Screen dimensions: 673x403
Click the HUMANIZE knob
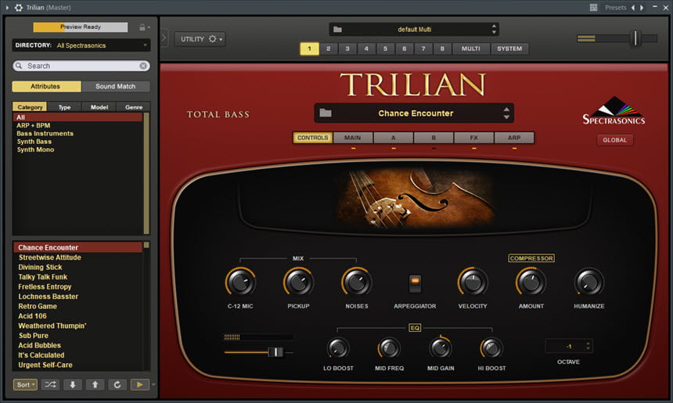(588, 282)
